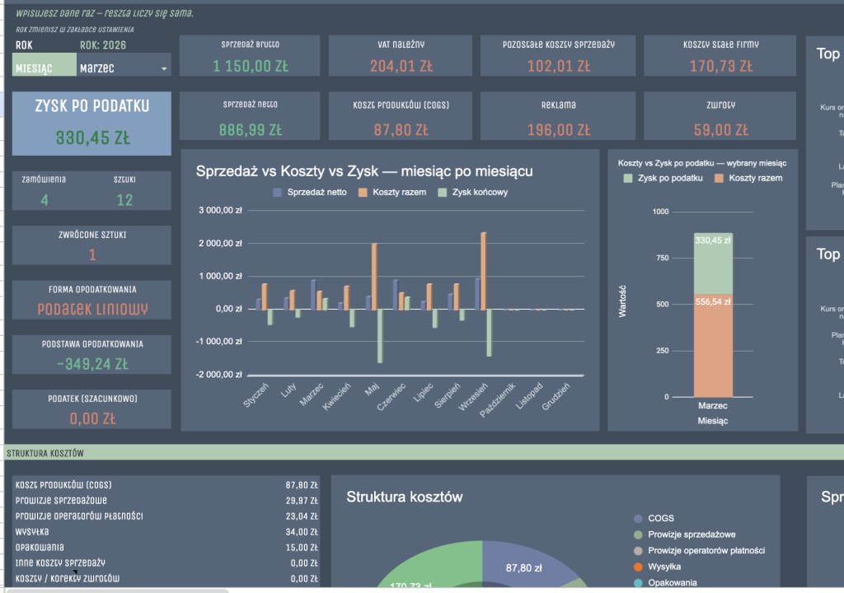This screenshot has height=593, width=844.
Task: Click the Sztuki count 12
Action: [x=124, y=200]
